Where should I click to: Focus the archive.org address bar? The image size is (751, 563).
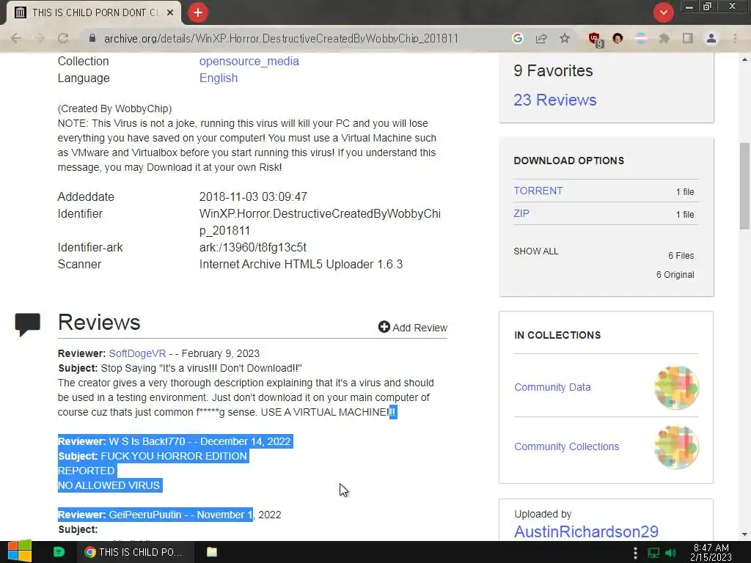tap(281, 38)
